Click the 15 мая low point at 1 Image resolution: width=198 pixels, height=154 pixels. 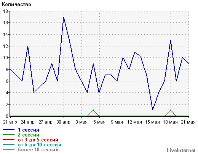click(153, 110)
